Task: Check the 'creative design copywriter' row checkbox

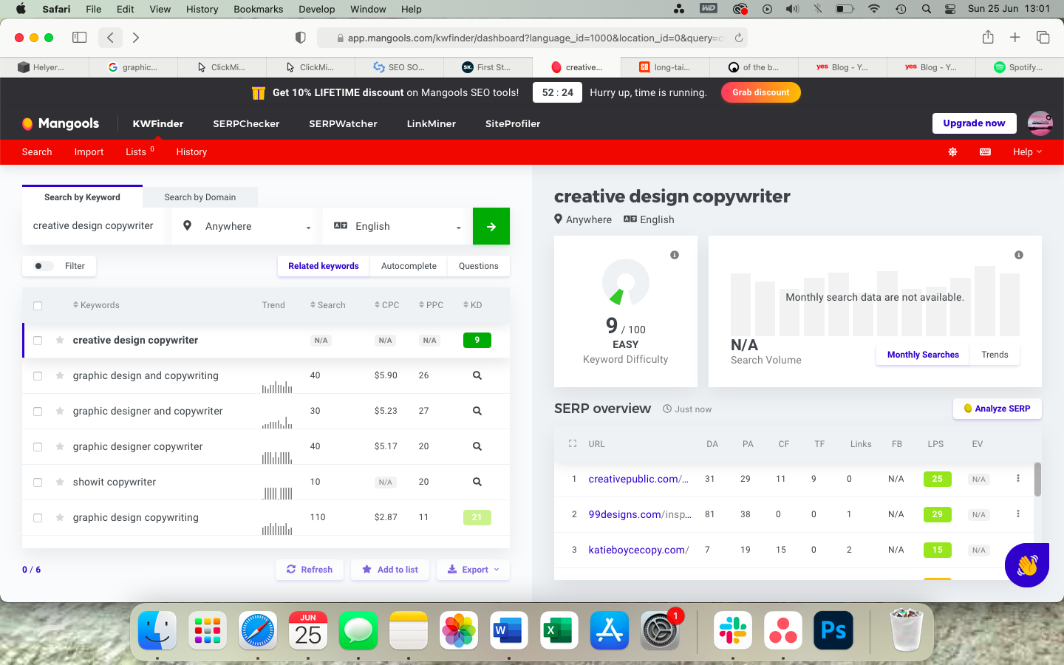Action: click(38, 341)
